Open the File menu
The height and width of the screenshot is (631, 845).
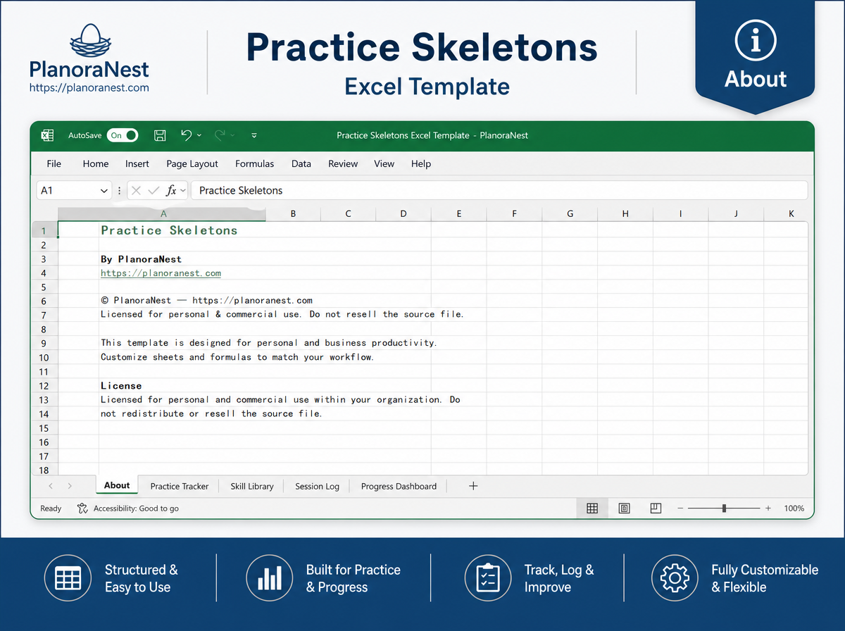54,163
